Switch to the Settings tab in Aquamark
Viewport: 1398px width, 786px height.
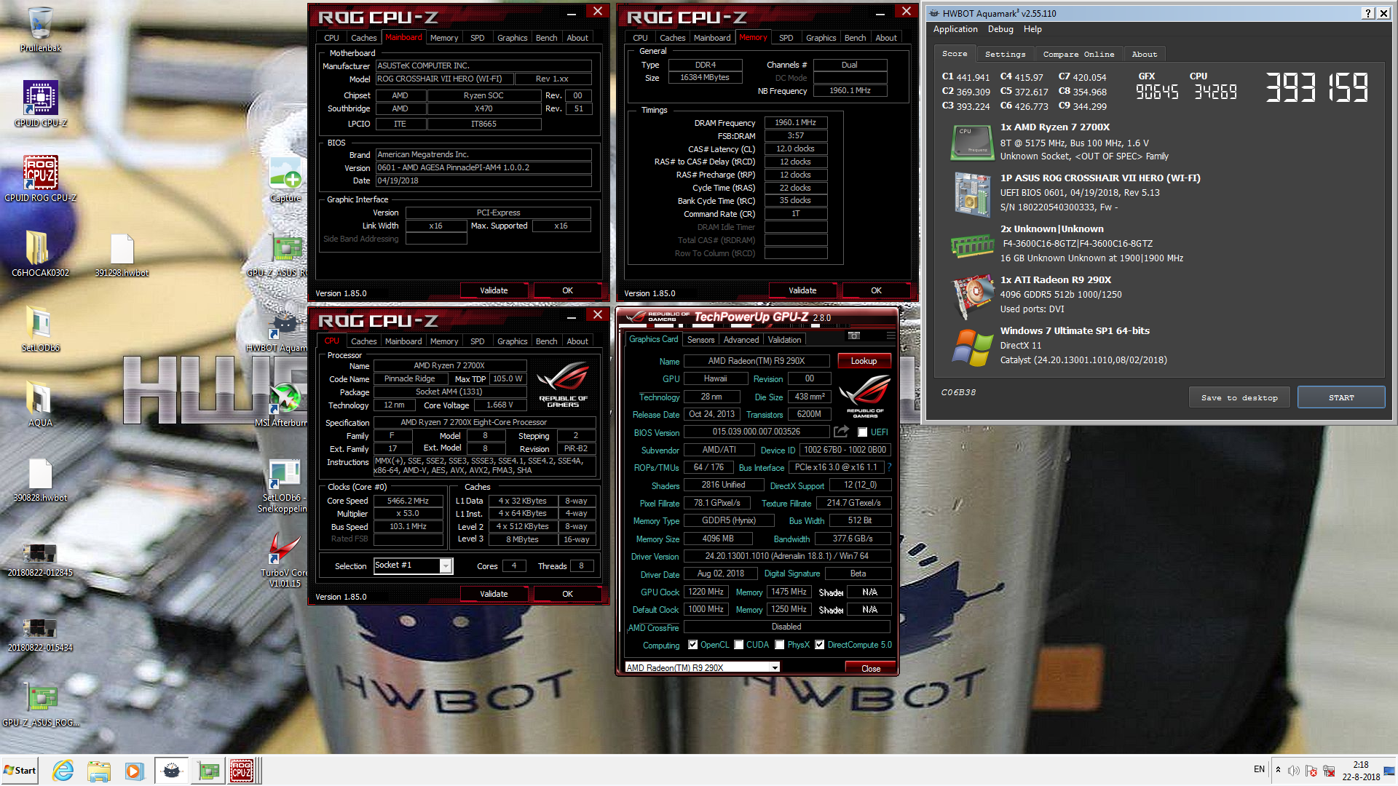click(1005, 54)
